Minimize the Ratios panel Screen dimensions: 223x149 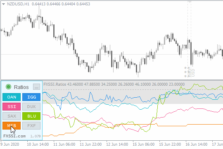pyautogui.click(x=37, y=87)
